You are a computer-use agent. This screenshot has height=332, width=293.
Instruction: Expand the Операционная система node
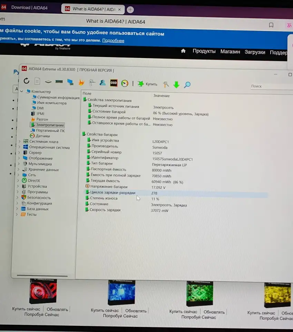(19, 147)
